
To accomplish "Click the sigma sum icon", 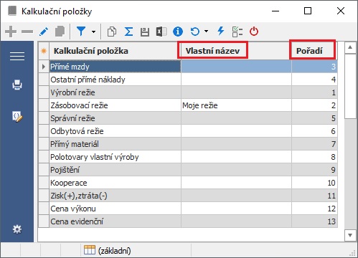I will (x=128, y=32).
